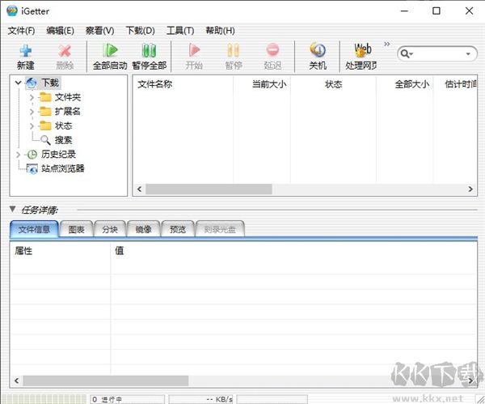The image size is (485, 404).
Task: Click the 关机 shutdown icon
Action: (318, 50)
